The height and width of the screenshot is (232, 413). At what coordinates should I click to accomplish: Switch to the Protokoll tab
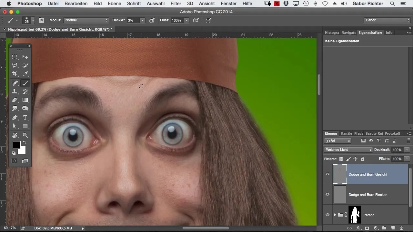point(392,133)
